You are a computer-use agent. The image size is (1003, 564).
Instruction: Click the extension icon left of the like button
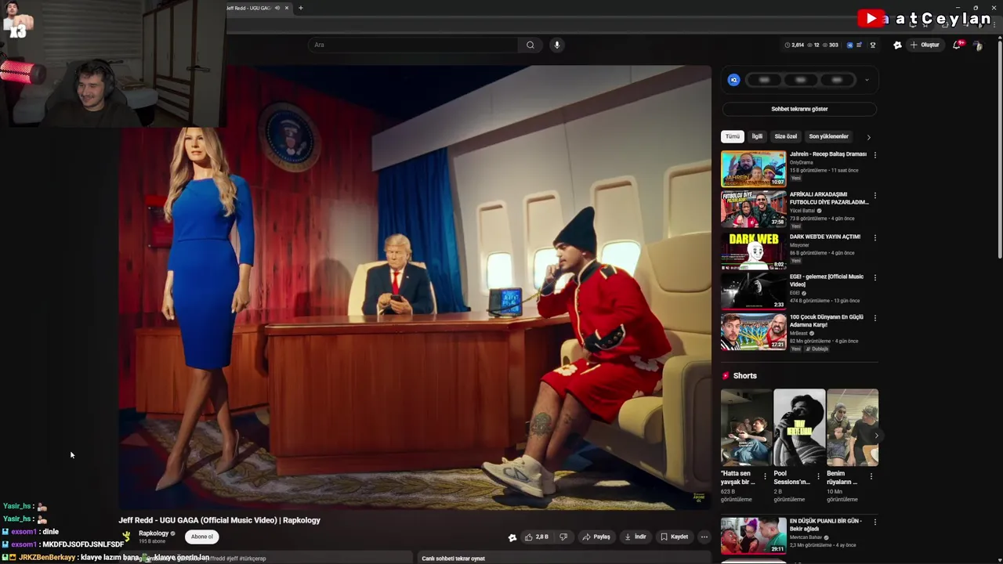[512, 537]
